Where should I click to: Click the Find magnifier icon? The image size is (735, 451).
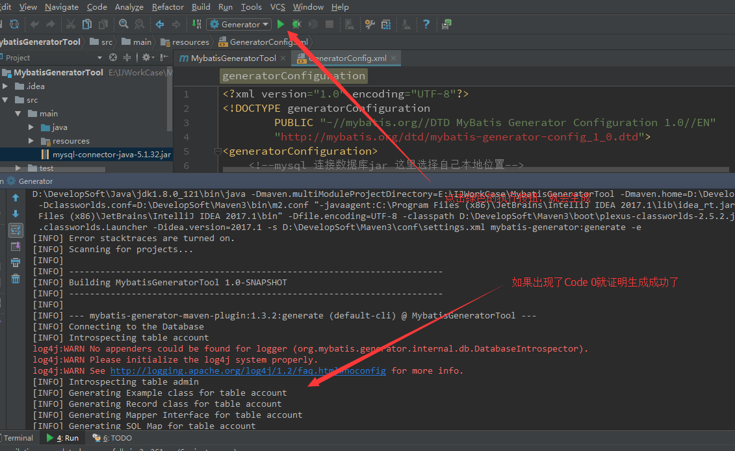tap(123, 25)
